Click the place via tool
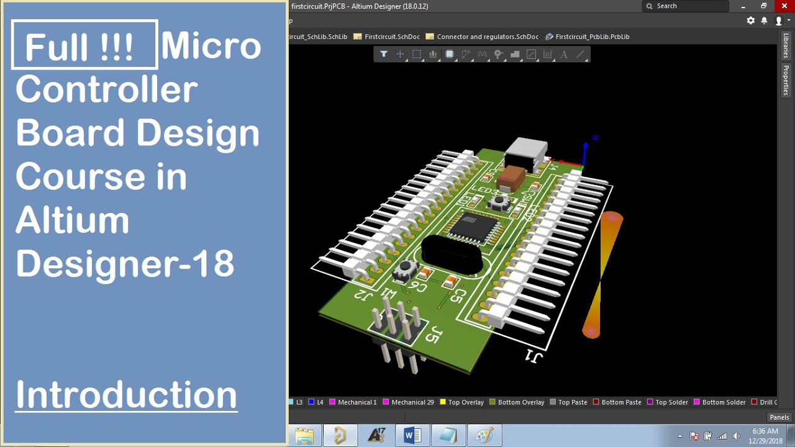This screenshot has height=447, width=795. click(x=498, y=55)
